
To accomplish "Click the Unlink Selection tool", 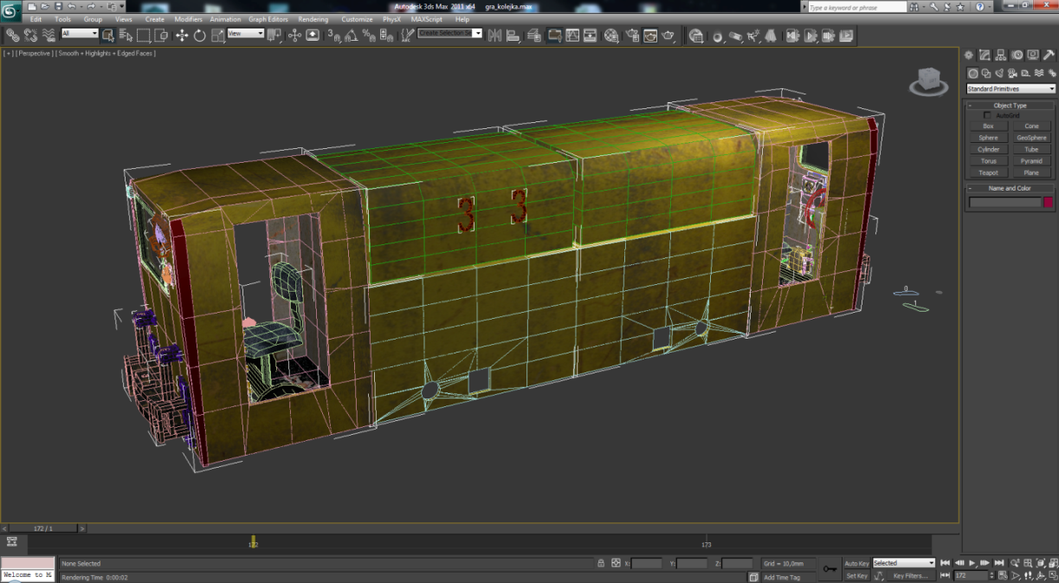I will coord(30,36).
